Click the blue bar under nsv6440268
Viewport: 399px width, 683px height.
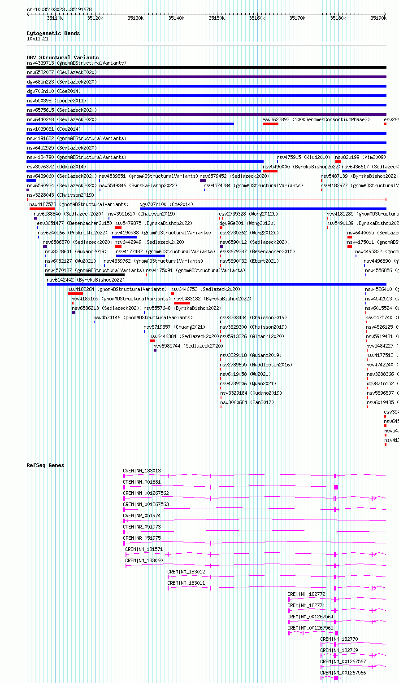pyautogui.click(x=130, y=124)
